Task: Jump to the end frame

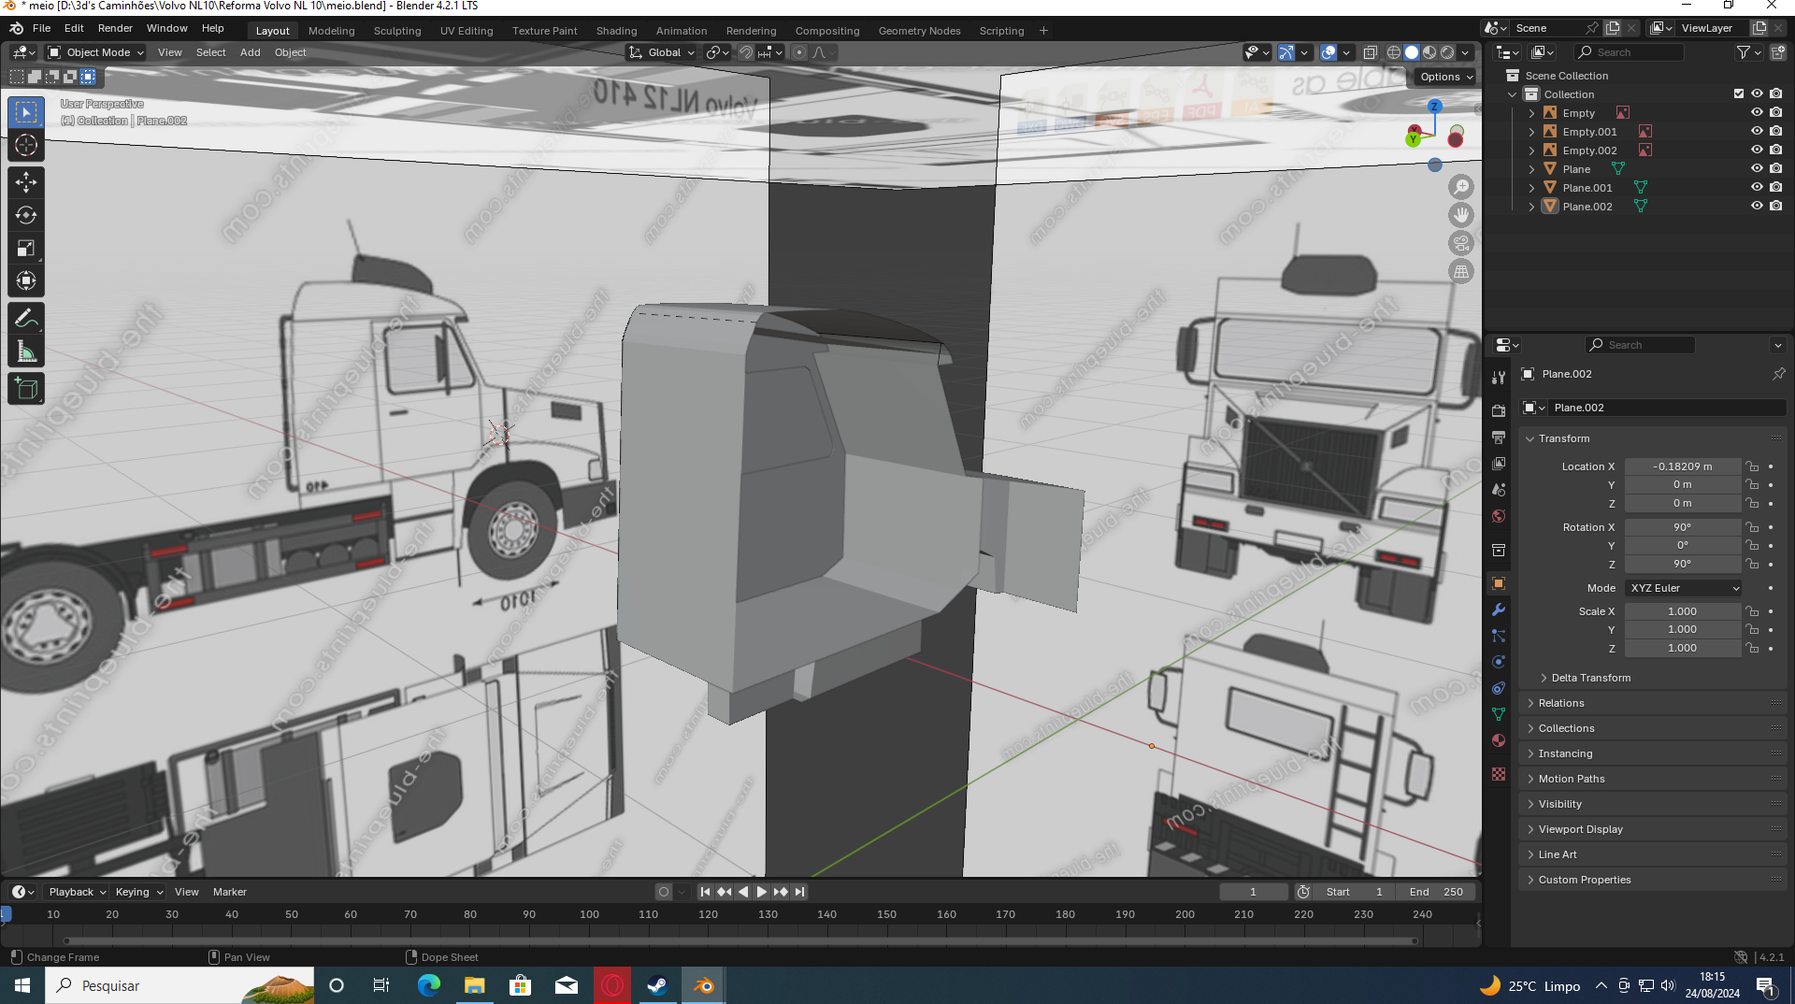Action: pyautogui.click(x=799, y=892)
